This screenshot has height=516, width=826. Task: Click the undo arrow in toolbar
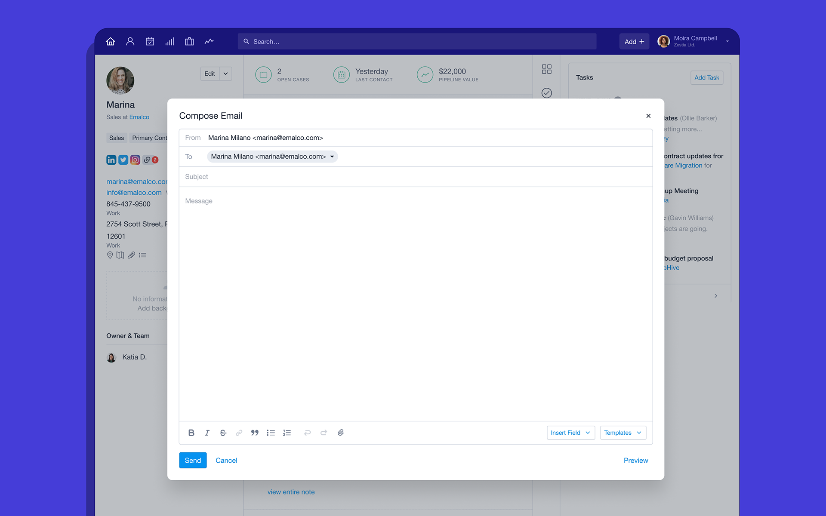[307, 433]
